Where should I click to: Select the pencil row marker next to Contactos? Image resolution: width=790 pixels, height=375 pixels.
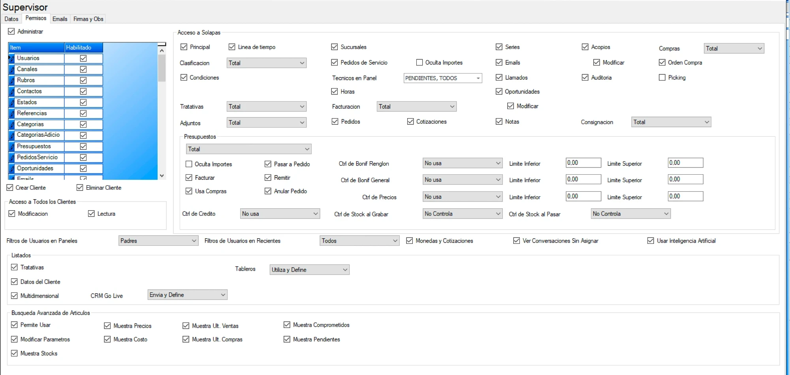point(12,92)
